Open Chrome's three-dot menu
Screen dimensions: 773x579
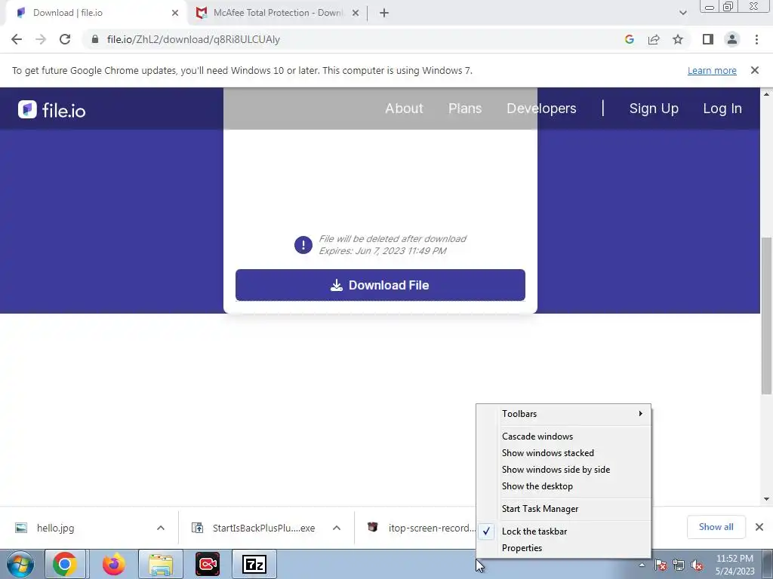[756, 39]
